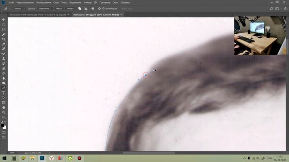Select the Magic Wand tool

(4, 34)
